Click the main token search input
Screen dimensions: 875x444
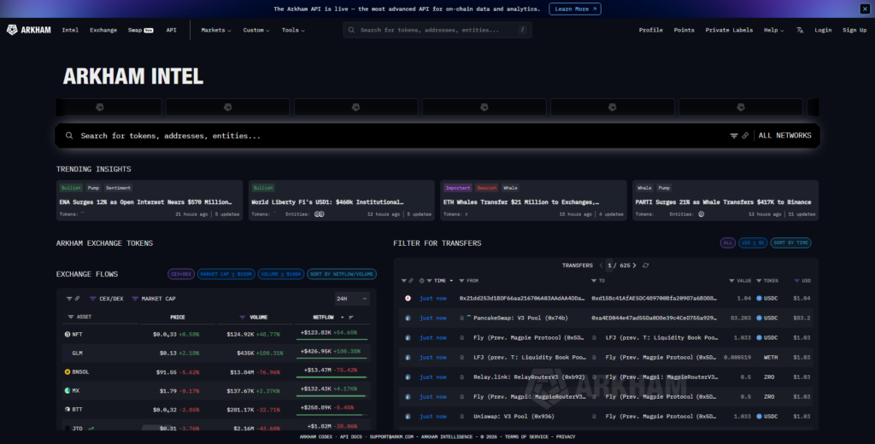(x=385, y=136)
